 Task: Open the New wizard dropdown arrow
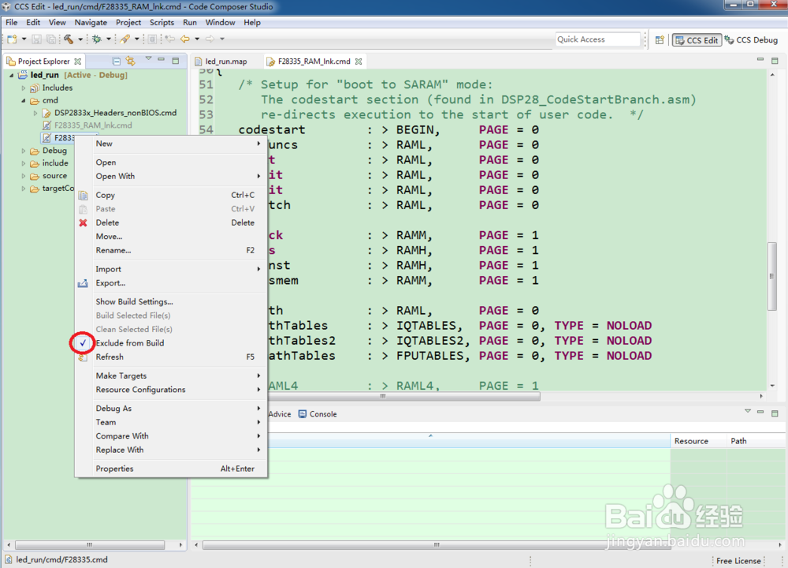point(24,39)
